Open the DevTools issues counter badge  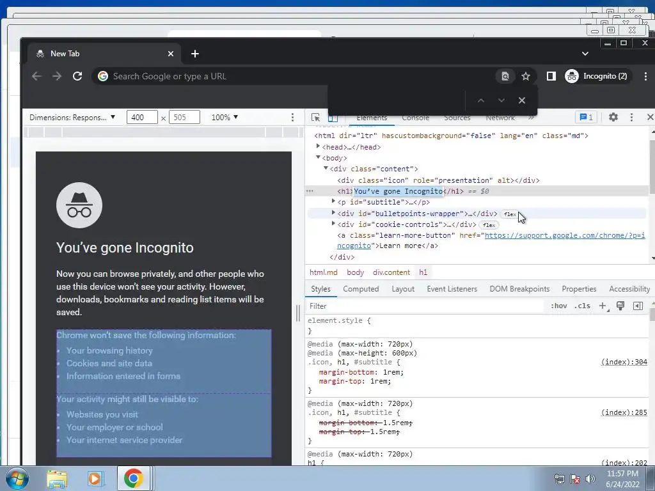586,118
